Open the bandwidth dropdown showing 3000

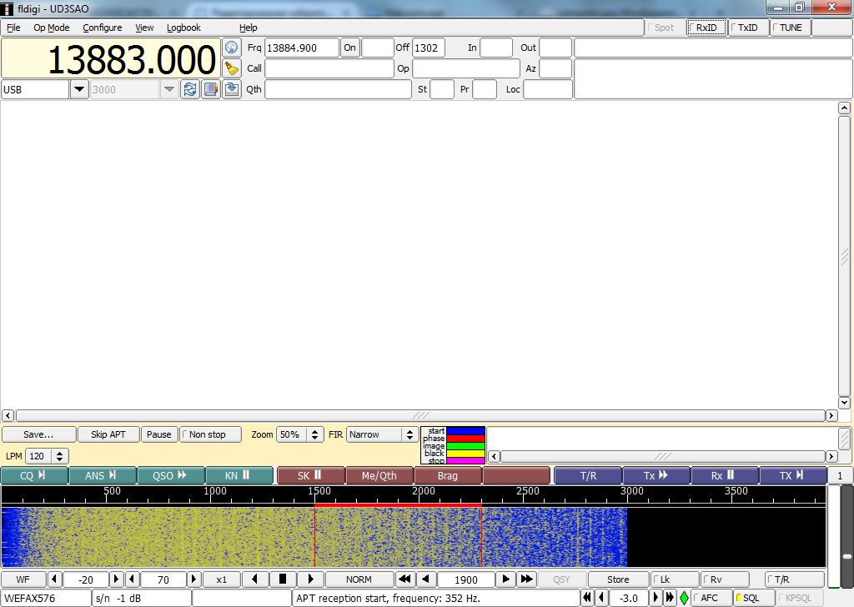click(x=168, y=89)
